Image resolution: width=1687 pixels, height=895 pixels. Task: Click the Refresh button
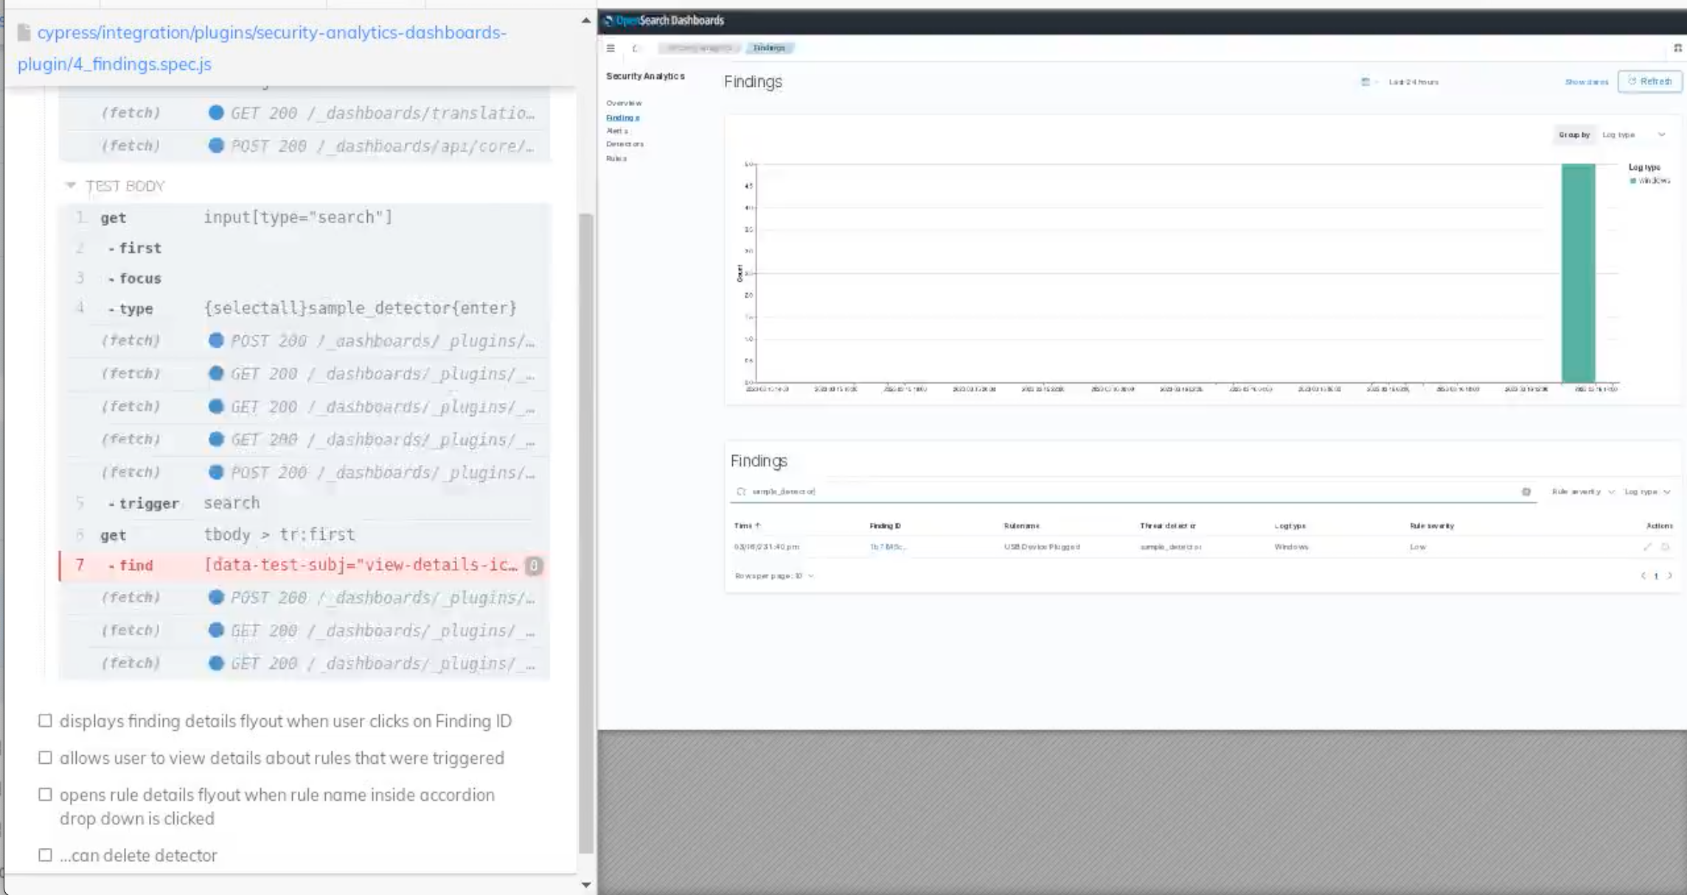point(1650,81)
